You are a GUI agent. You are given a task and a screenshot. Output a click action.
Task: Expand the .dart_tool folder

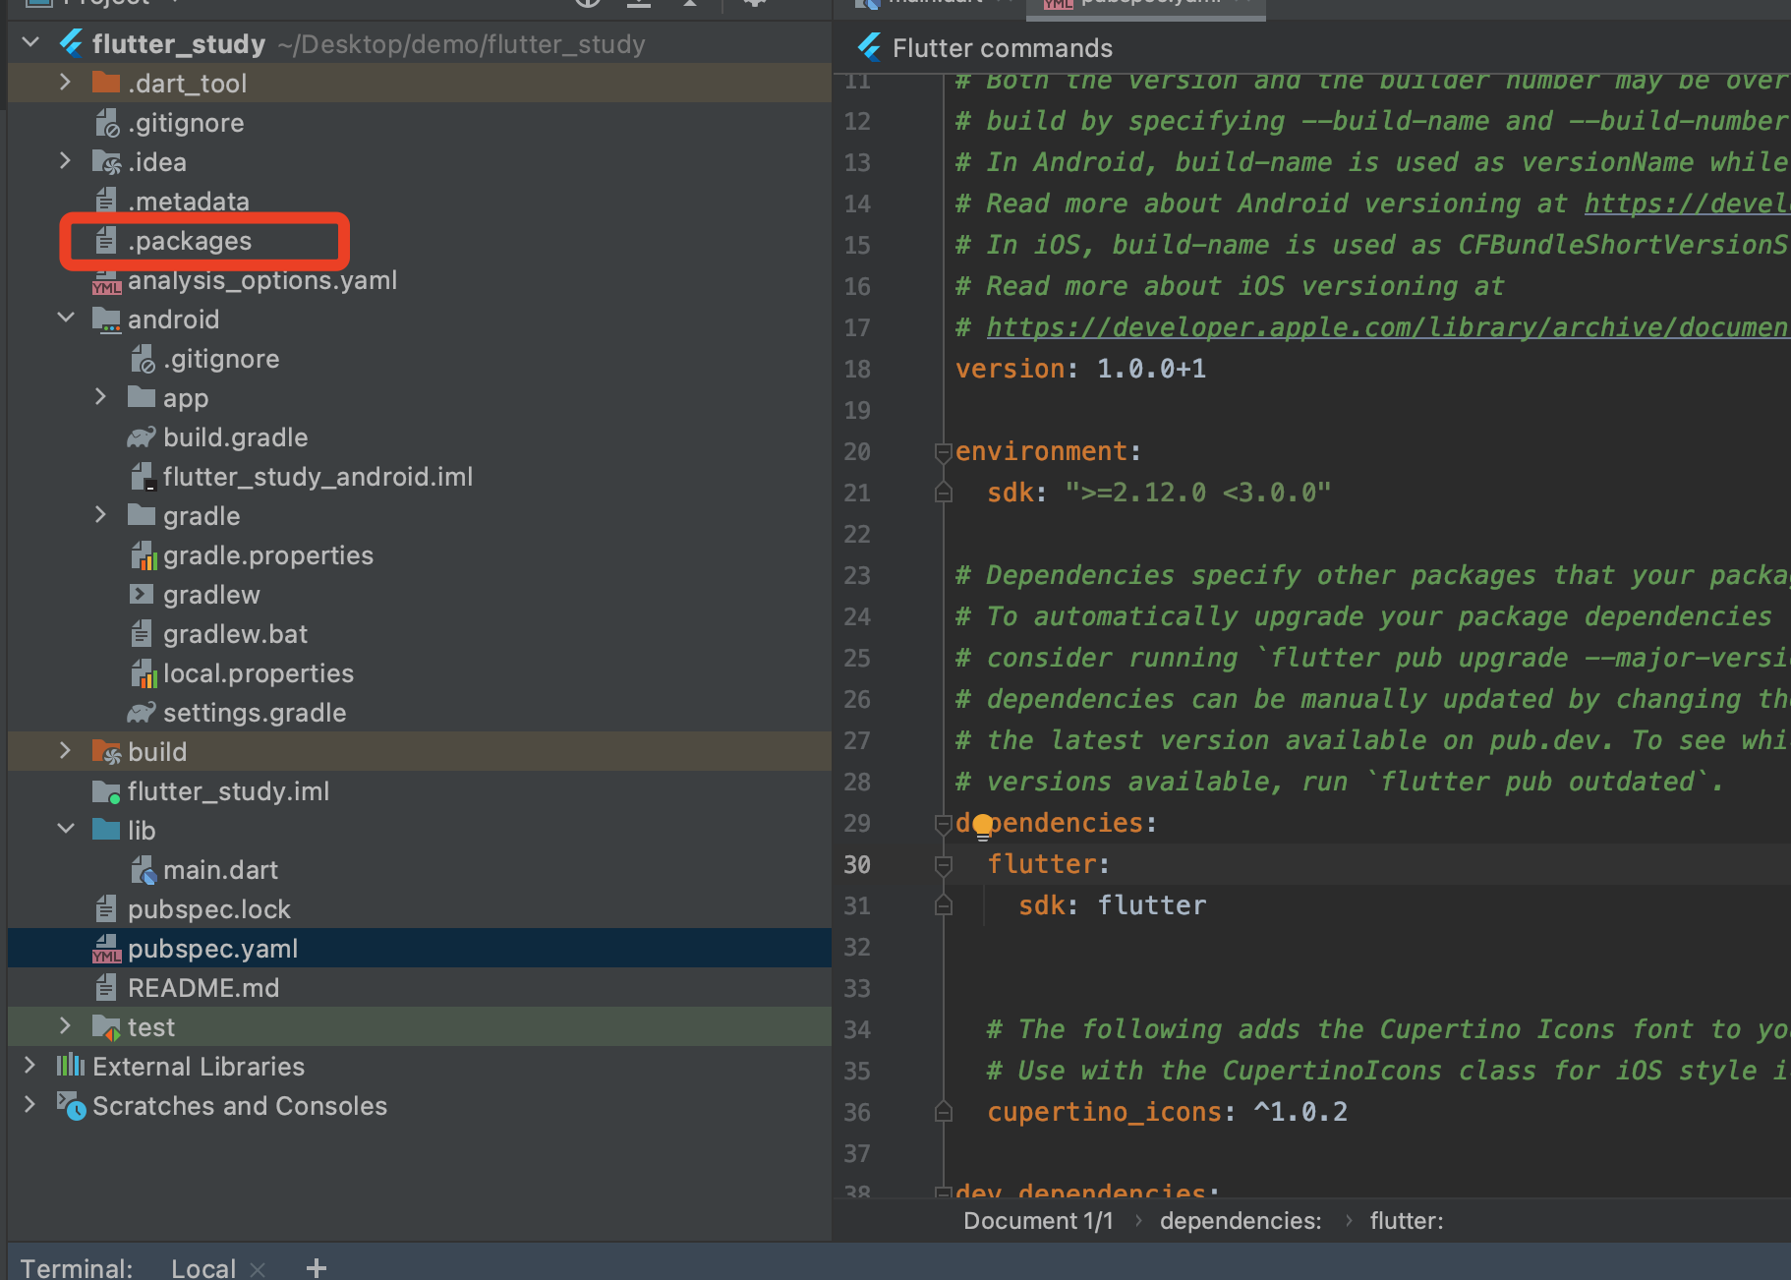tap(65, 83)
